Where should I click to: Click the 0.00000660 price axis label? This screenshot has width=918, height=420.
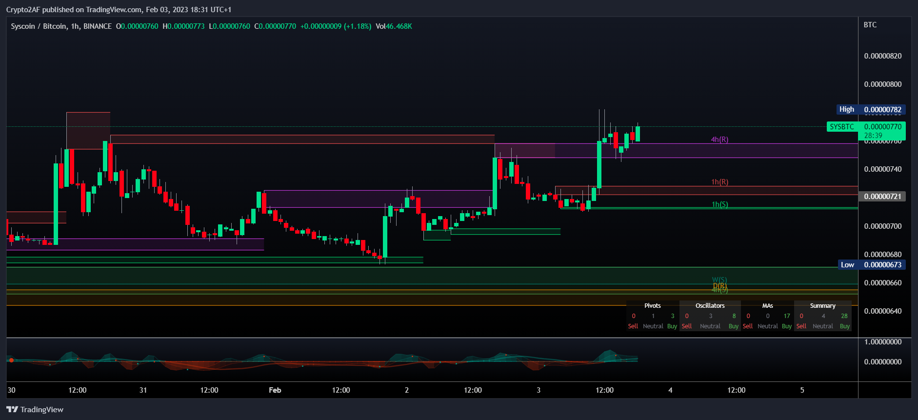882,283
